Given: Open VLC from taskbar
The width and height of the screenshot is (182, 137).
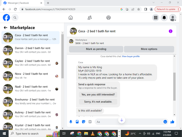Looking at the screenshot, I should coord(93,134).
